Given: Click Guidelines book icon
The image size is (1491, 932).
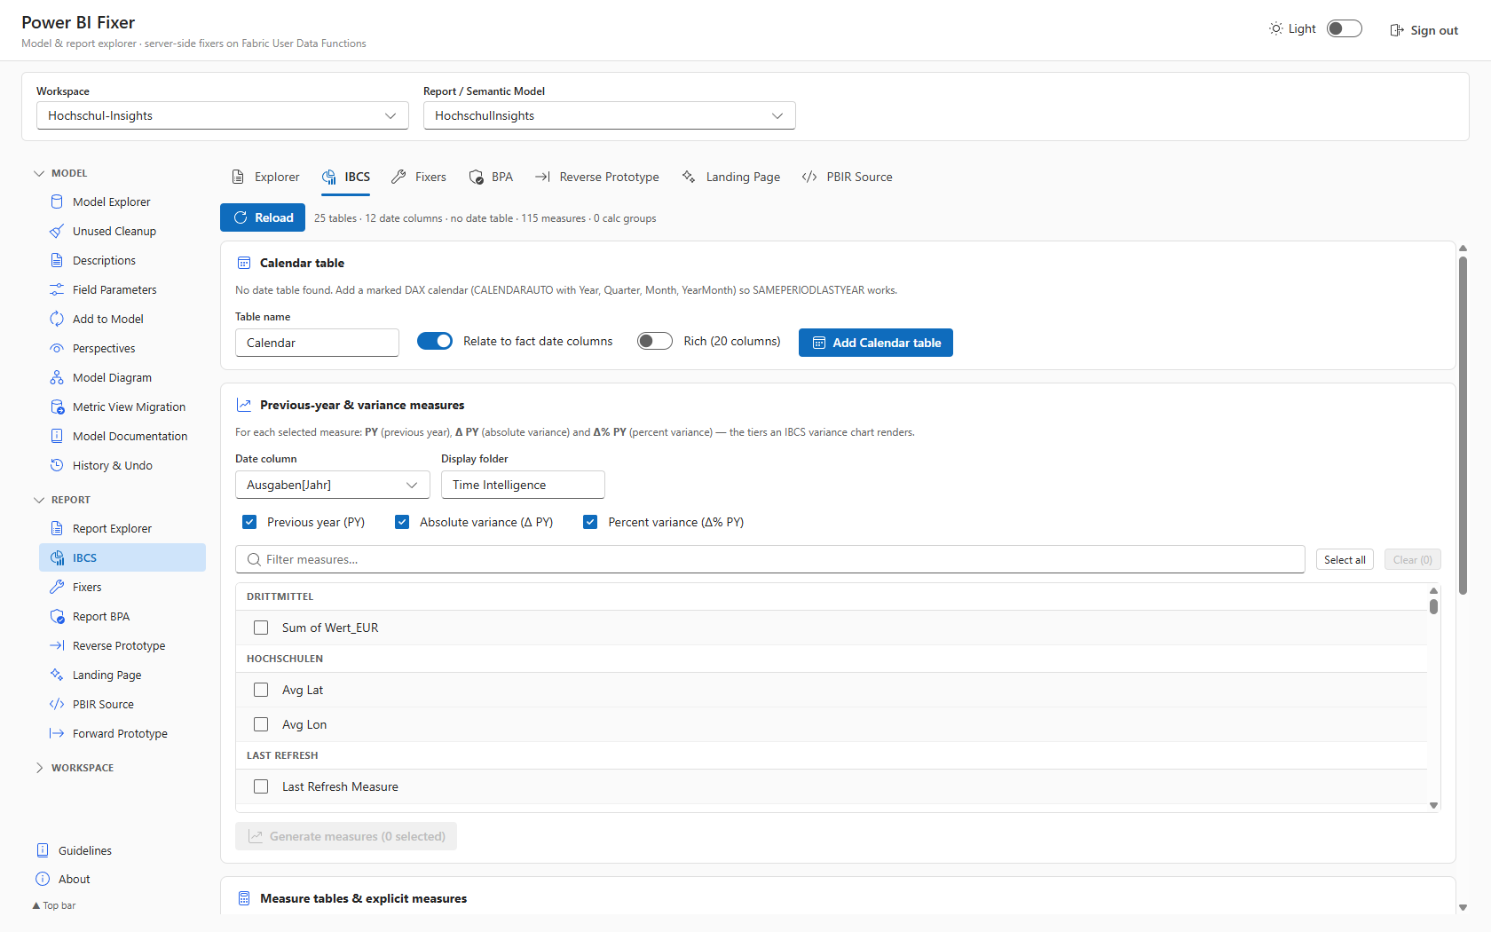Looking at the screenshot, I should point(43,850).
